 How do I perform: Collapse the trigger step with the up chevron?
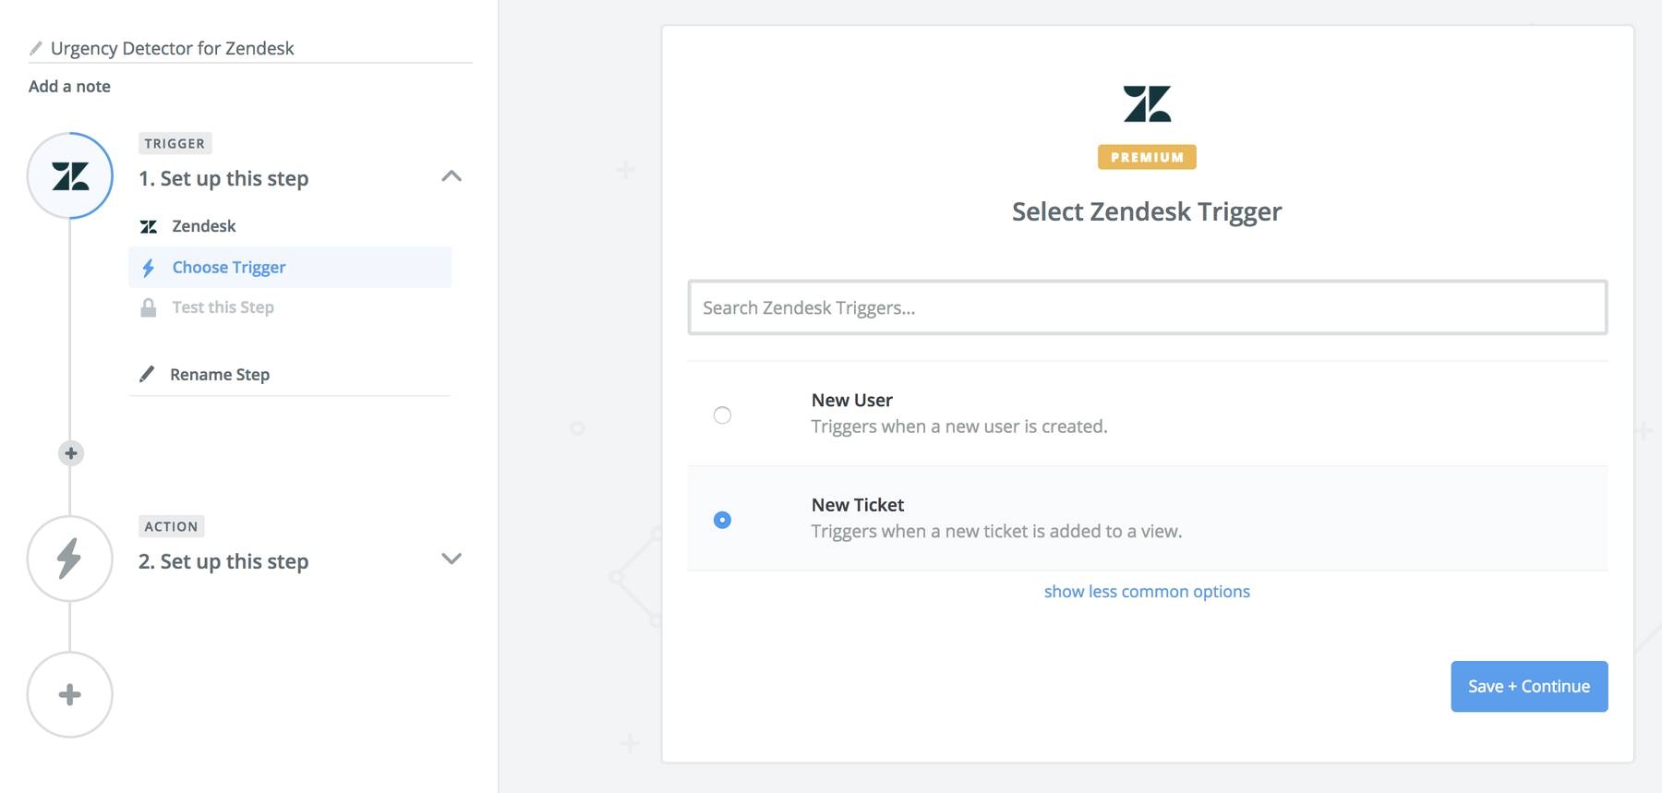pyautogui.click(x=452, y=176)
